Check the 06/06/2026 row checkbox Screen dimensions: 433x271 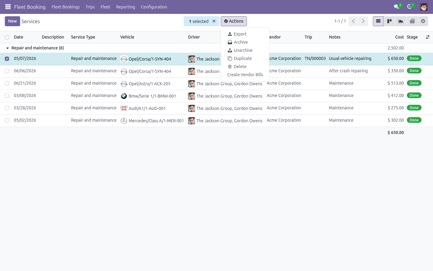pyautogui.click(x=7, y=71)
